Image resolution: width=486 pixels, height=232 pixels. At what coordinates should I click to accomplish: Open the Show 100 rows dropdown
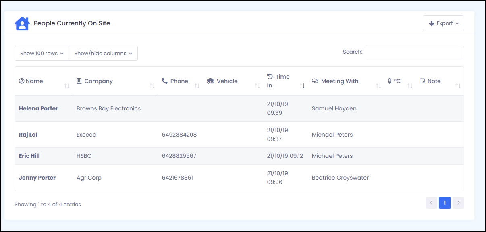coord(42,53)
